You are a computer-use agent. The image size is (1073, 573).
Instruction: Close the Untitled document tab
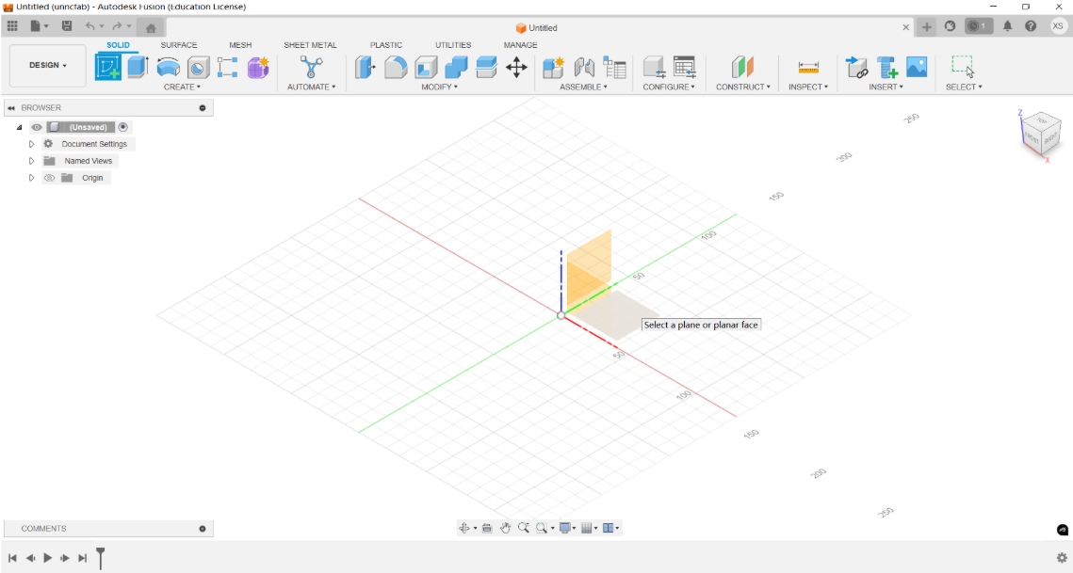(x=906, y=27)
